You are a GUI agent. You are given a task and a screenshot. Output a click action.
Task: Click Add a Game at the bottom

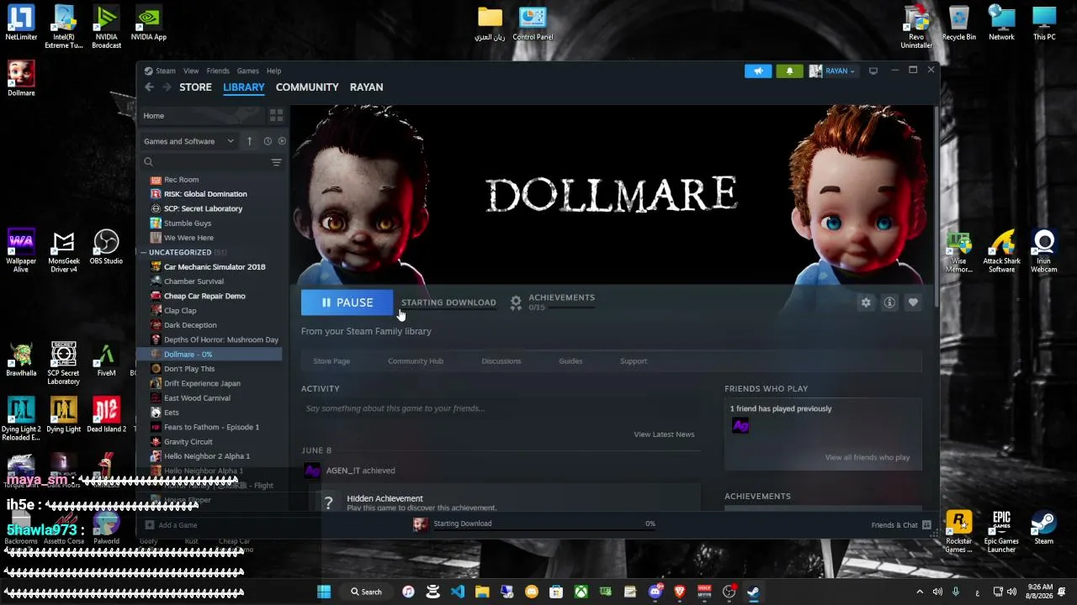point(171,525)
